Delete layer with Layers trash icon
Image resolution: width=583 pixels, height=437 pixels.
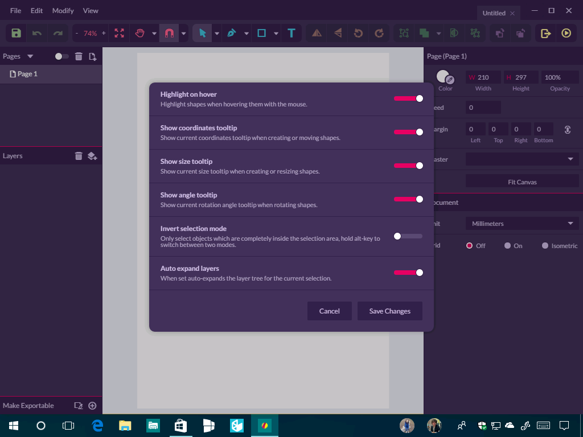pyautogui.click(x=79, y=156)
